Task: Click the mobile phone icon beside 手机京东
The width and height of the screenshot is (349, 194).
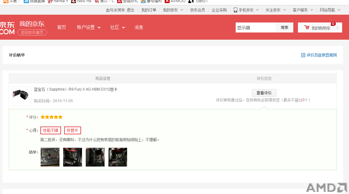Action: pyautogui.click(x=235, y=10)
